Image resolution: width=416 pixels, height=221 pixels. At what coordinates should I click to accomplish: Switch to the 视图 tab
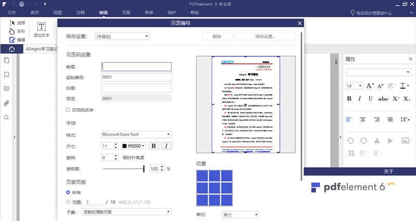58,12
